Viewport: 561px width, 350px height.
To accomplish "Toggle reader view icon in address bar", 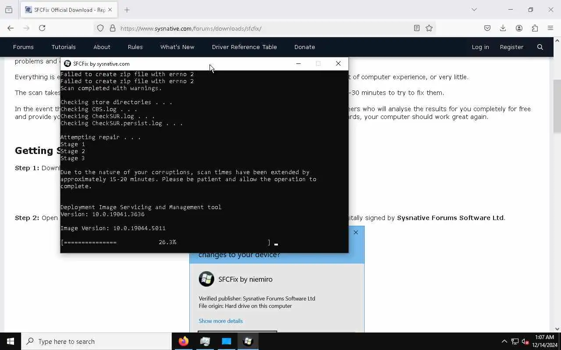I will coord(417,28).
